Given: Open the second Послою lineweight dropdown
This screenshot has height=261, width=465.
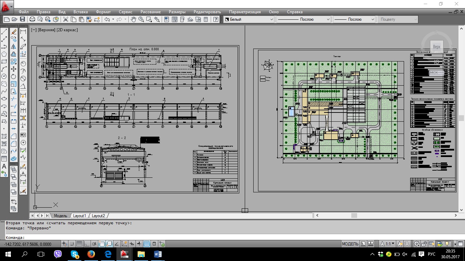Looking at the screenshot, I should point(354,19).
